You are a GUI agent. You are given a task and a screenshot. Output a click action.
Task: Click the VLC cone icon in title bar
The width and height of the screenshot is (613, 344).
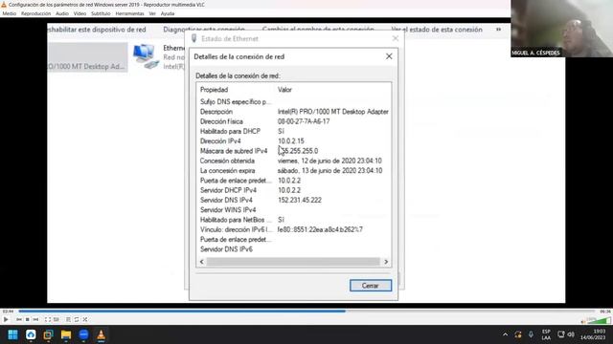(x=4, y=5)
